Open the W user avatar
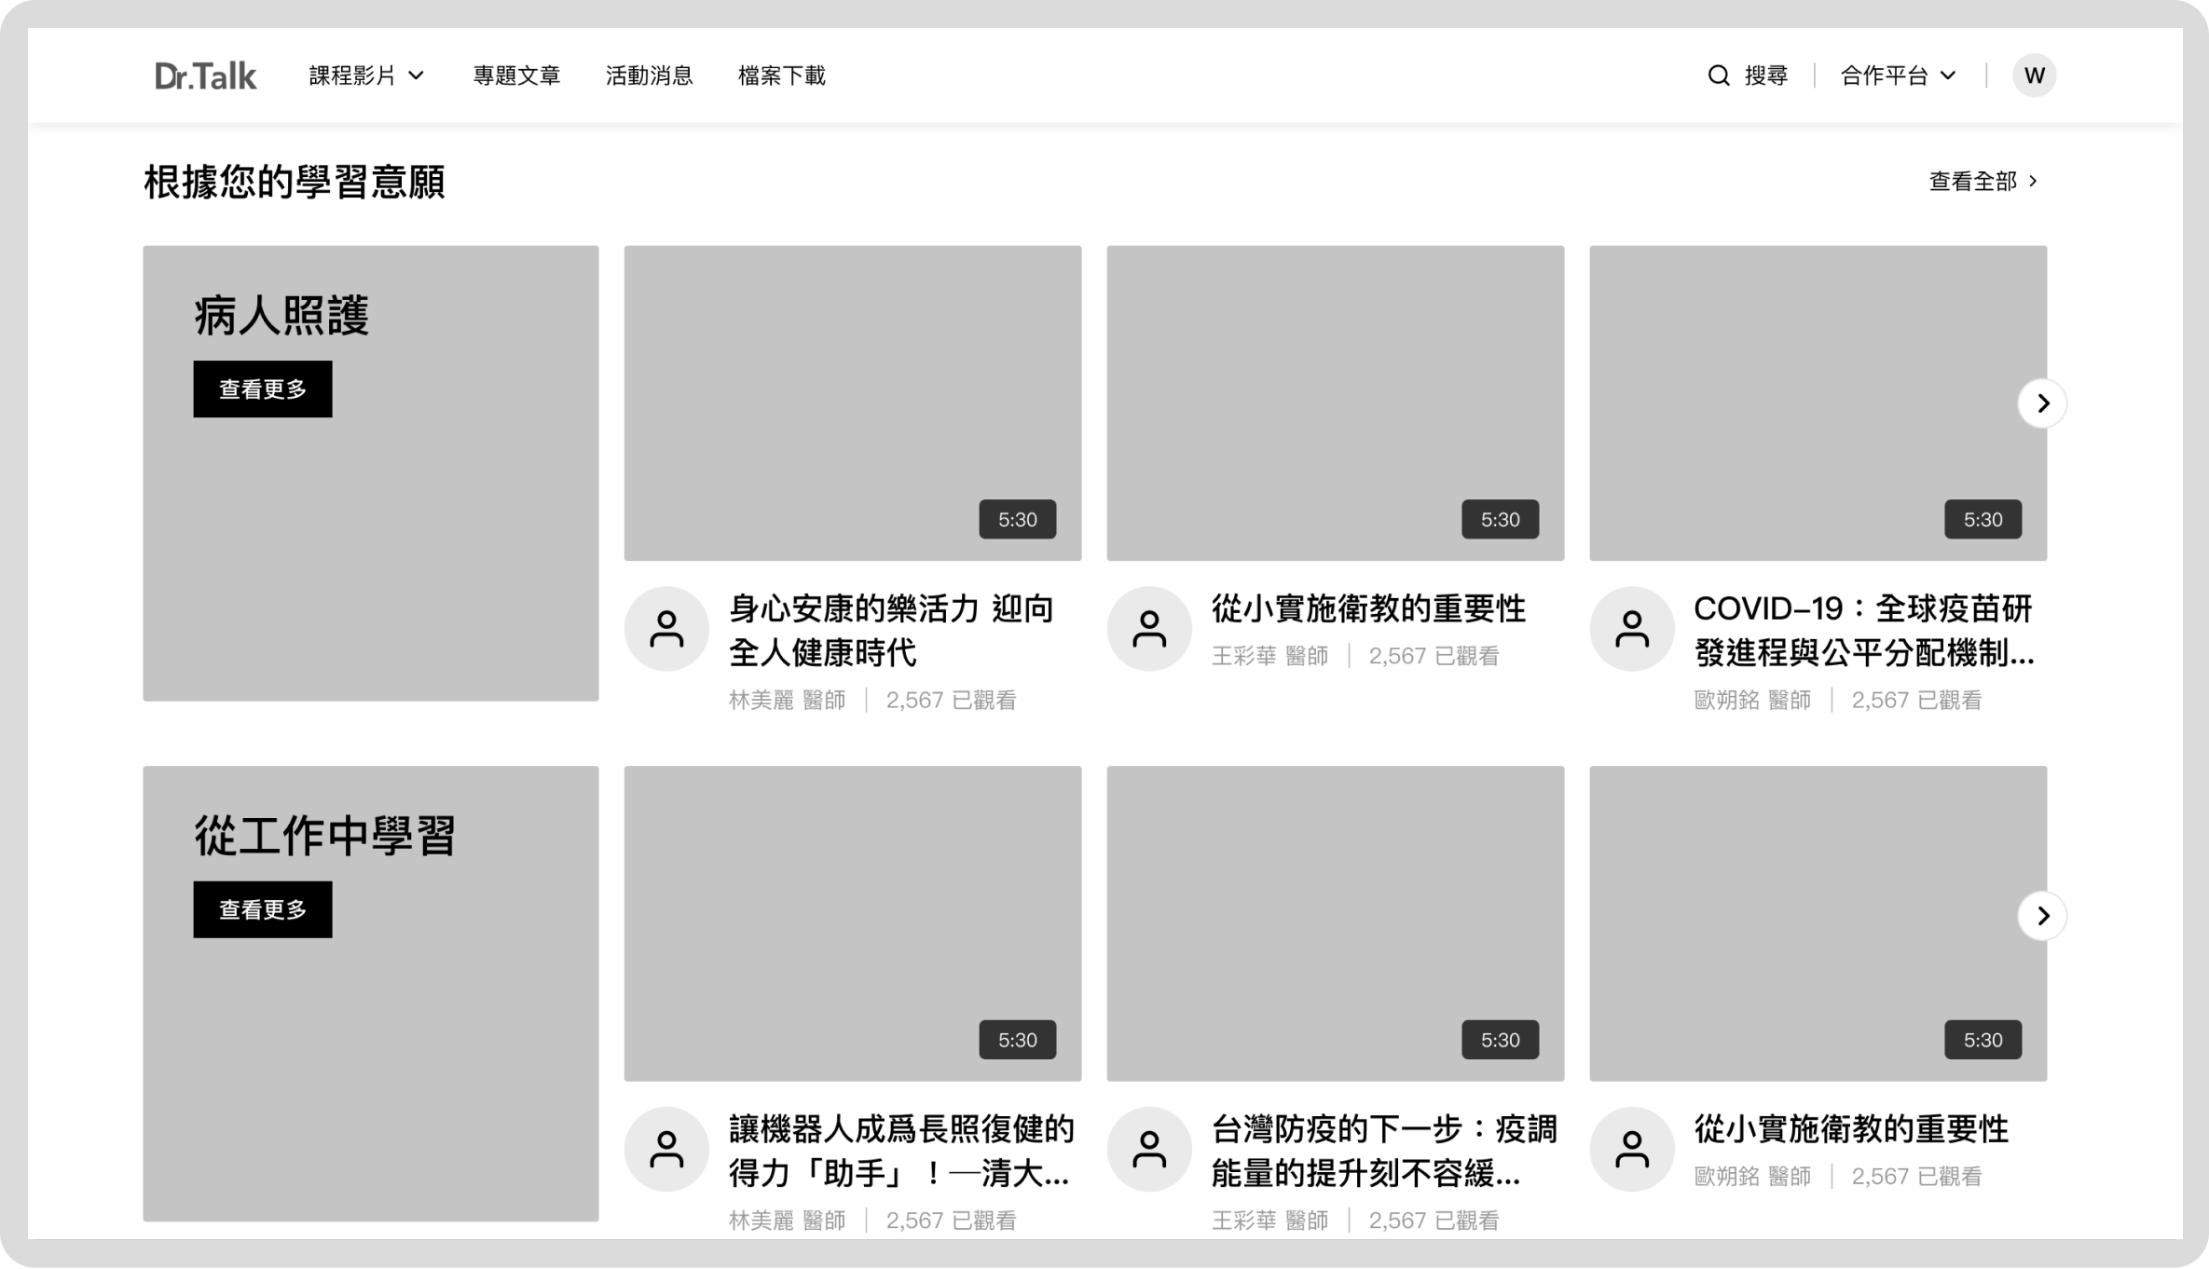 2033,75
